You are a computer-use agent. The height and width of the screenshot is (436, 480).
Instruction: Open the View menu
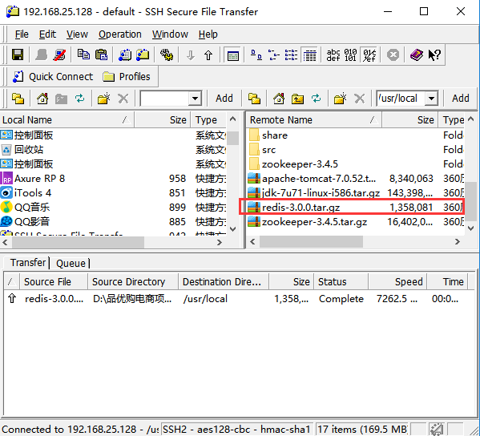pos(77,34)
